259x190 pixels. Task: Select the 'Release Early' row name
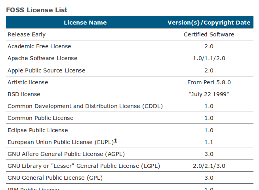[27, 34]
